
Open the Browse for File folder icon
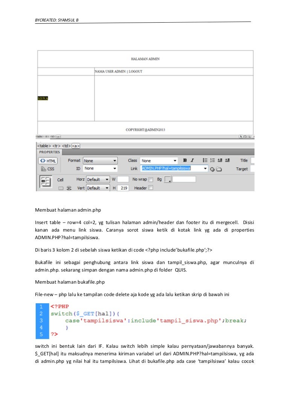click(x=219, y=169)
